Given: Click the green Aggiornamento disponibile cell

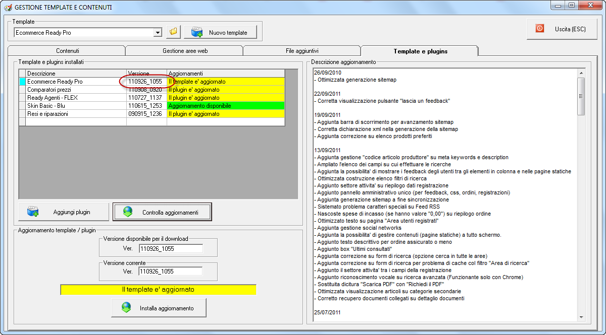Looking at the screenshot, I should coord(226,106).
